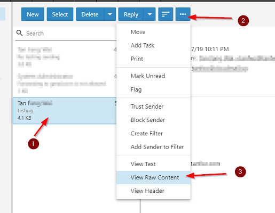This screenshot has height=213, width=275.
Task: Open the 'testing' email from Tan
Action: tap(65, 111)
